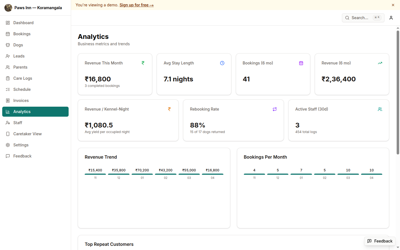Click the Settings gear icon
400x250 pixels.
point(8,145)
